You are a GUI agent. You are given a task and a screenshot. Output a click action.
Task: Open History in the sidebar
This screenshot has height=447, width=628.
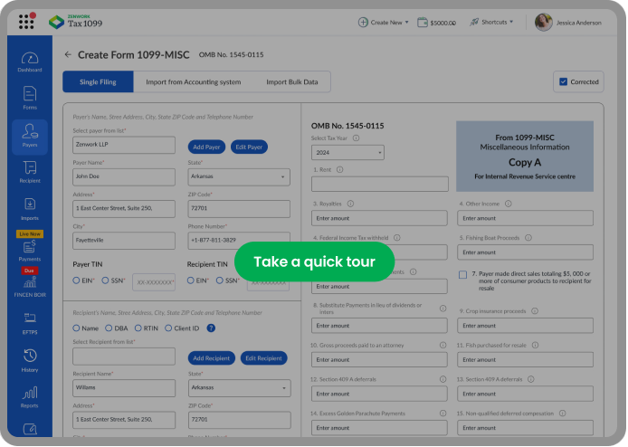pos(29,359)
